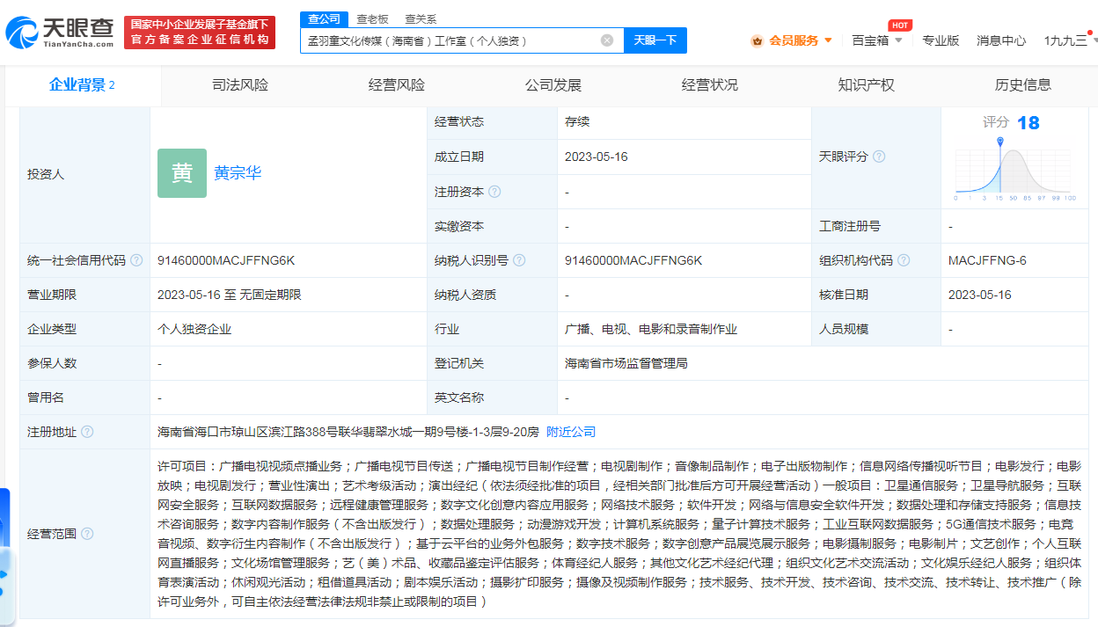The height and width of the screenshot is (627, 1098).
Task: Click the 实缴资本 label
Action: [459, 226]
